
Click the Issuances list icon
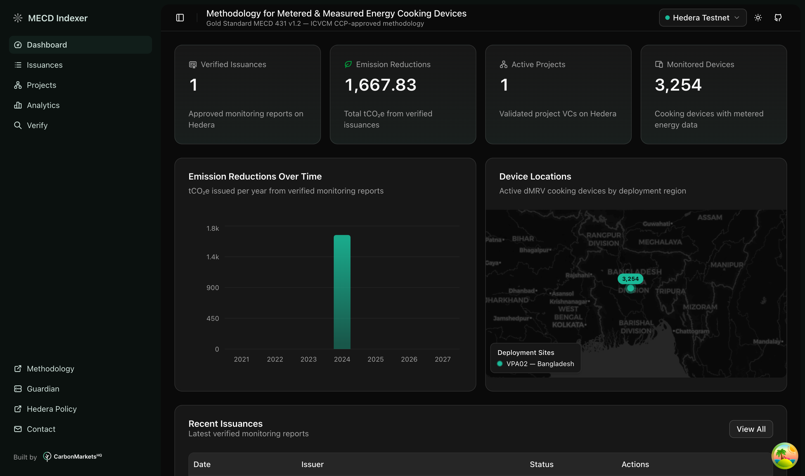point(18,65)
